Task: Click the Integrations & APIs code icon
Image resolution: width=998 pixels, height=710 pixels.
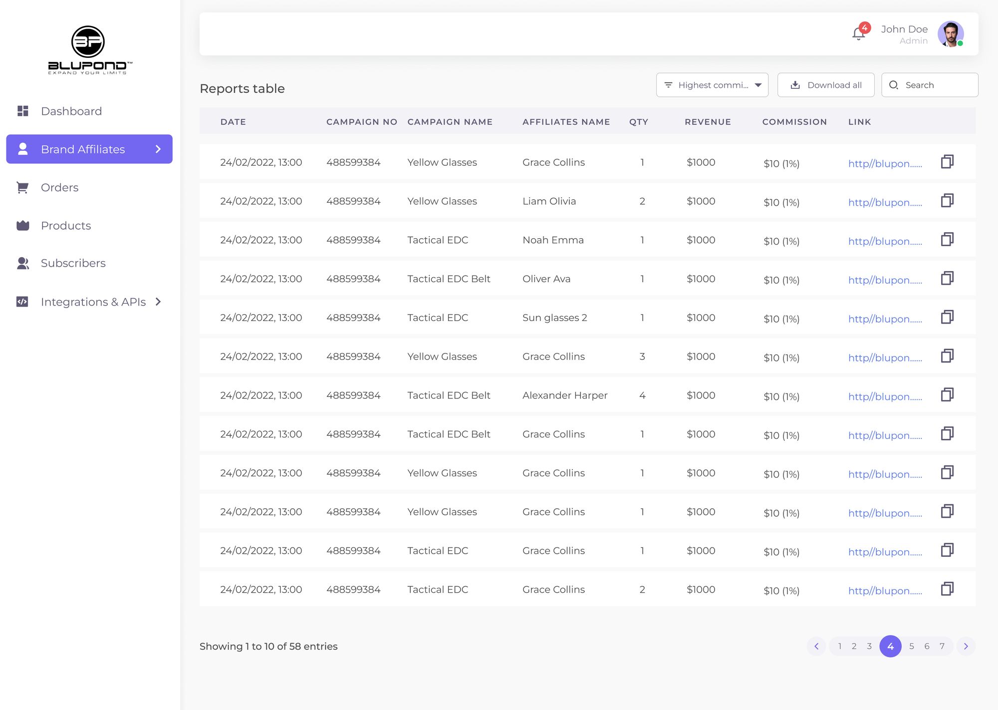Action: click(x=22, y=302)
